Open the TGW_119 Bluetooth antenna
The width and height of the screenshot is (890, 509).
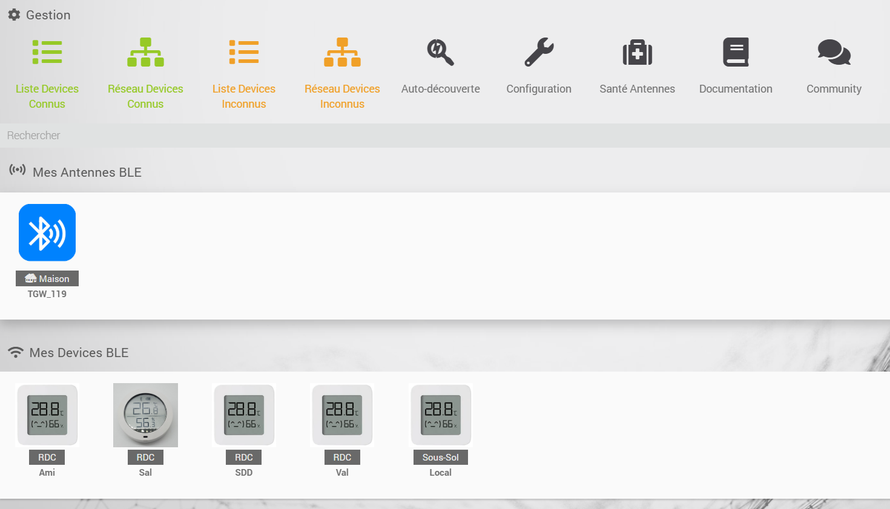(x=47, y=232)
